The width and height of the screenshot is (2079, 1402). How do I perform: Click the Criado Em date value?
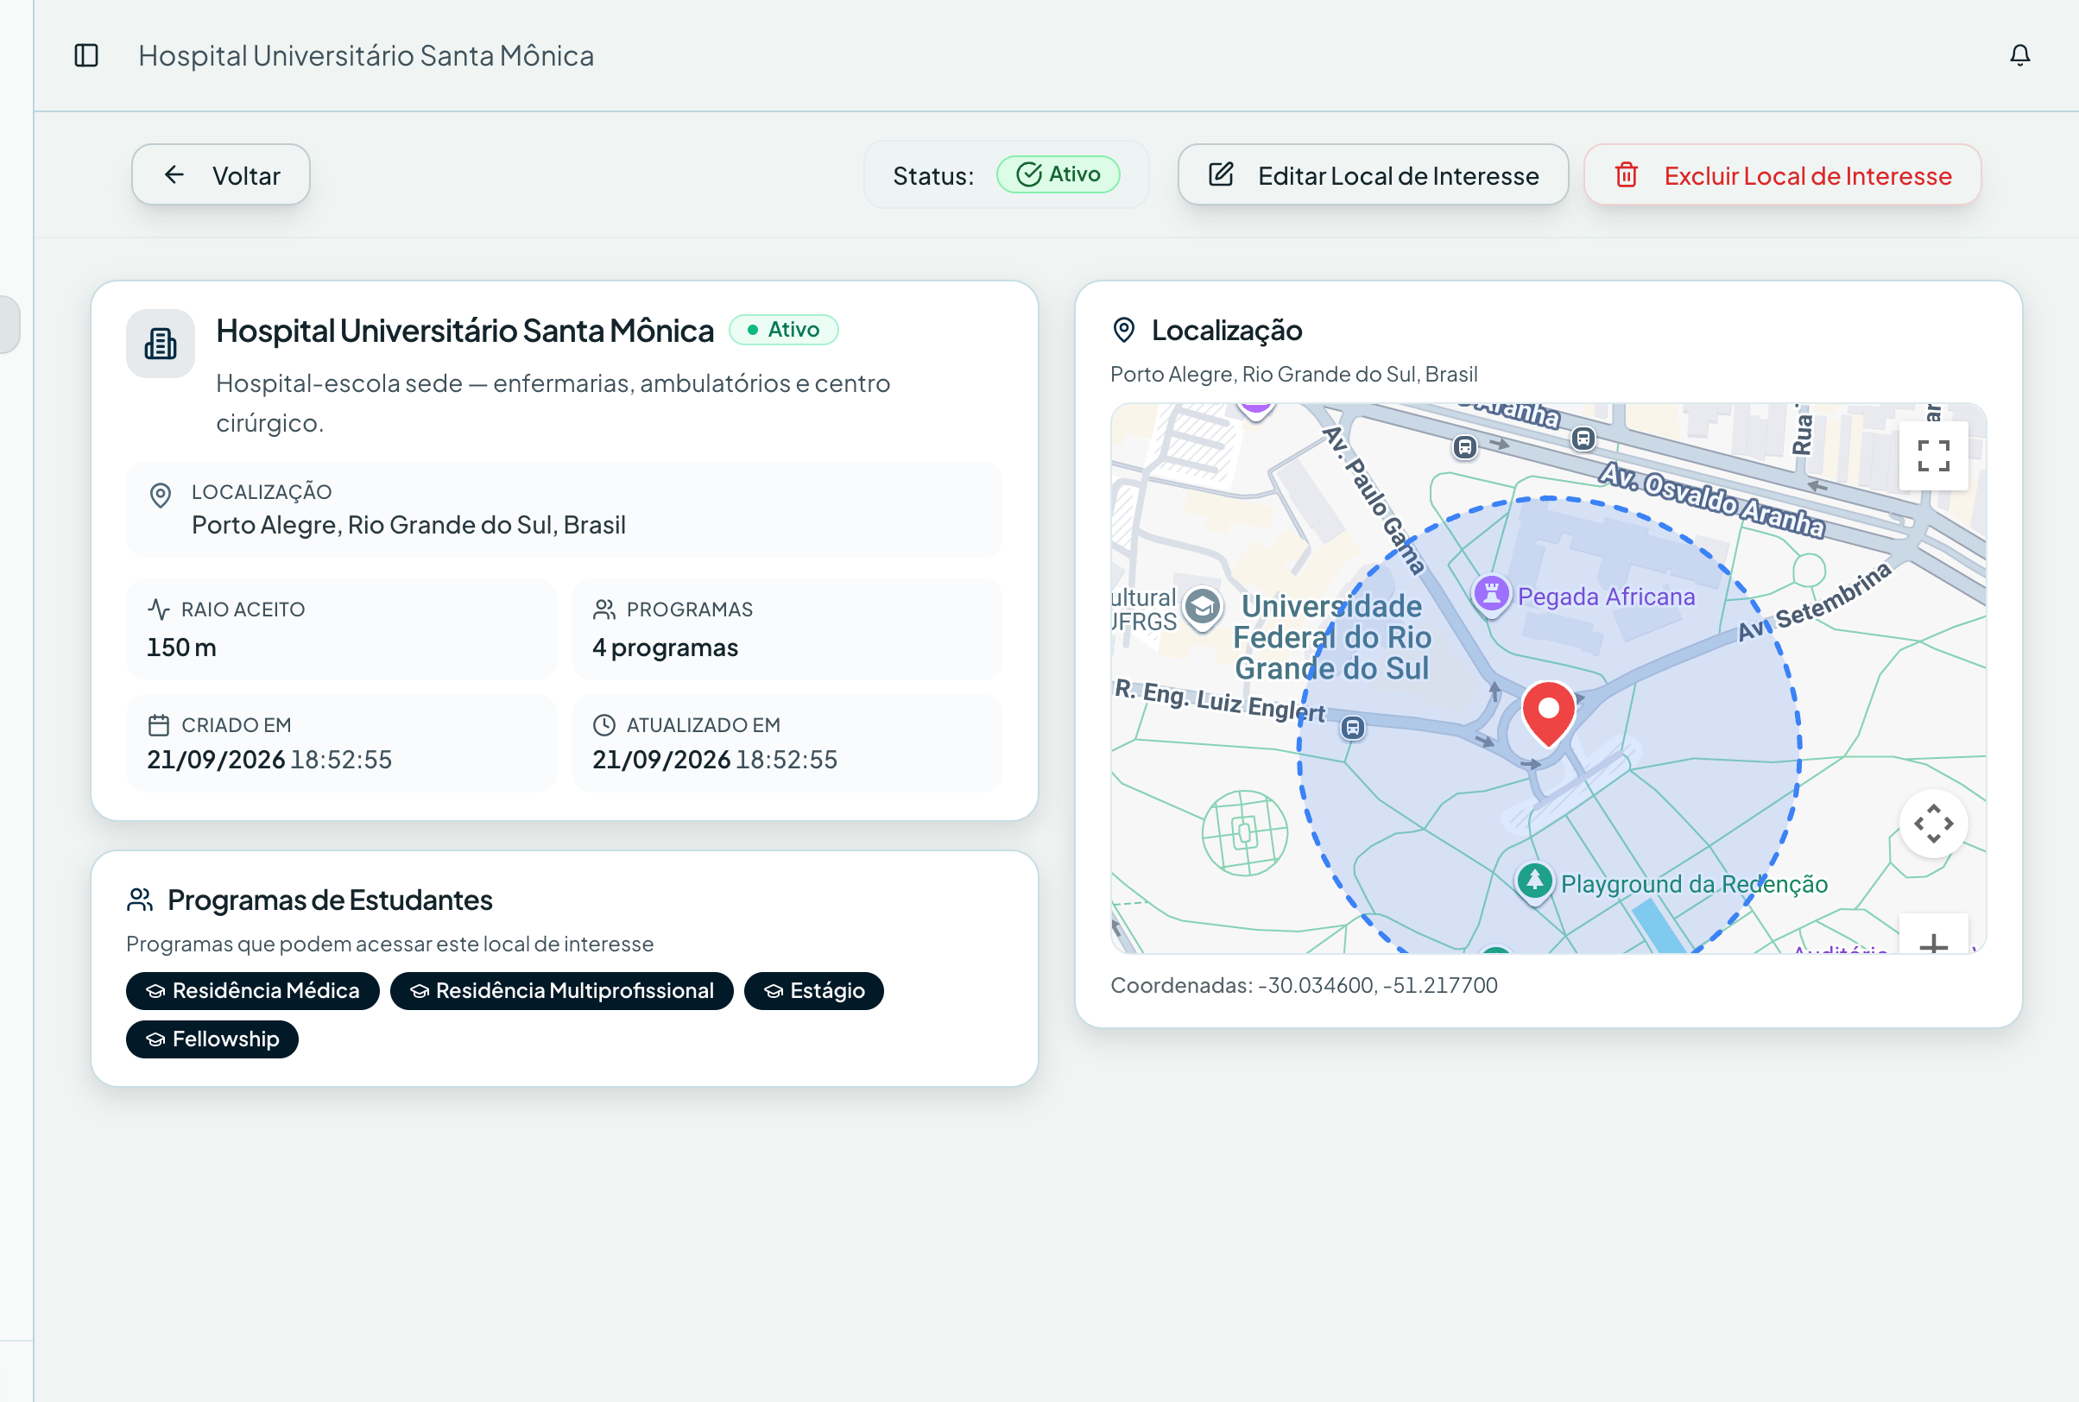(269, 760)
